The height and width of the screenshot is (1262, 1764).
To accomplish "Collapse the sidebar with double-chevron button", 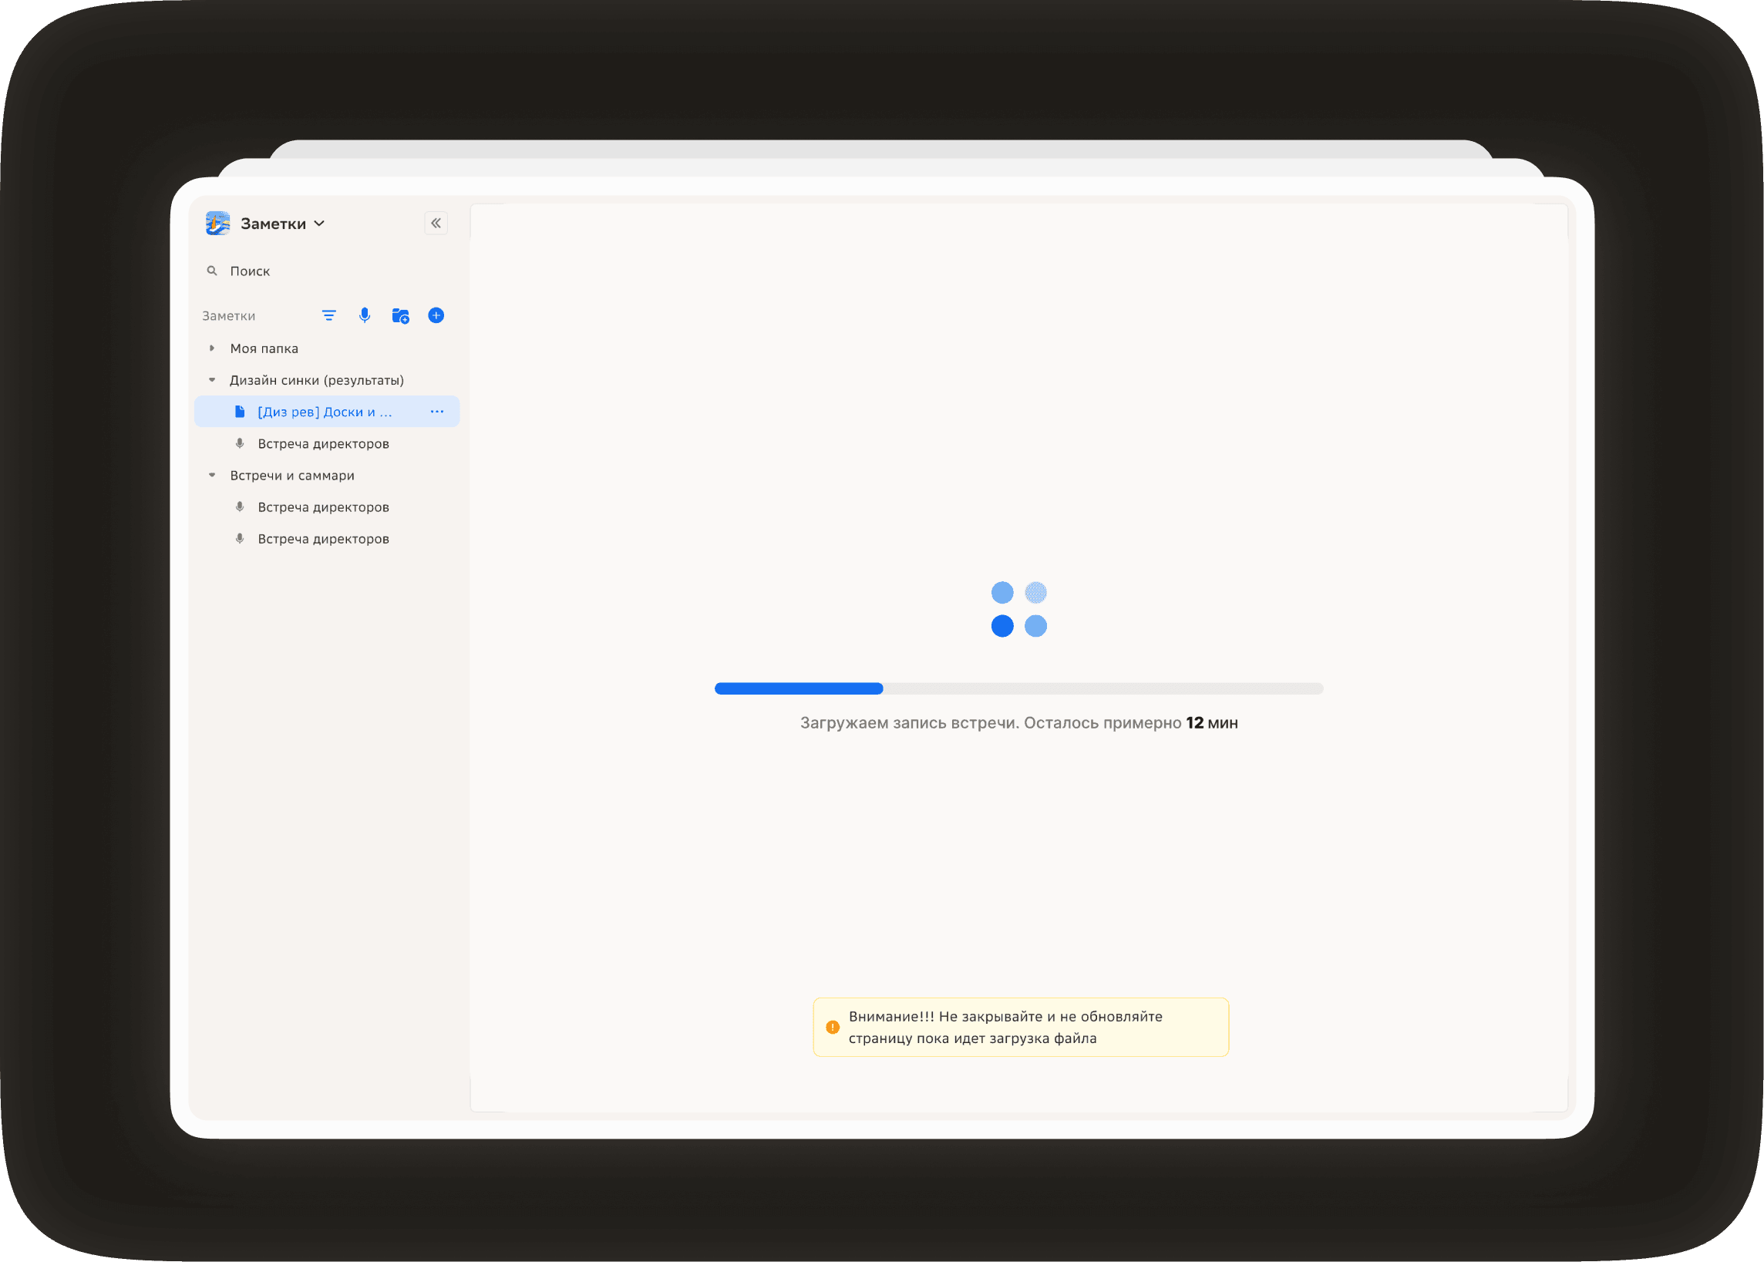I will 436,223.
